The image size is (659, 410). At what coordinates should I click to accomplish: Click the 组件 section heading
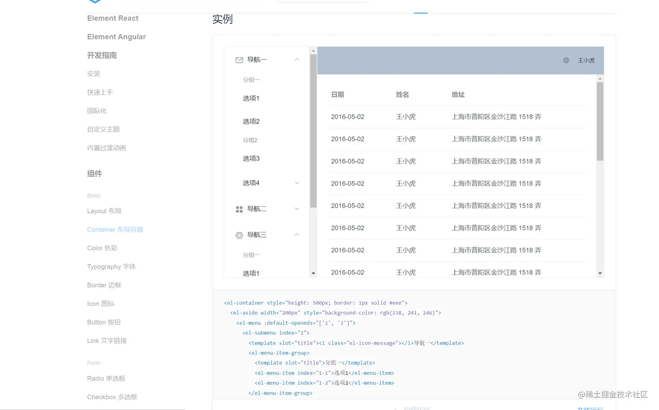pos(95,174)
